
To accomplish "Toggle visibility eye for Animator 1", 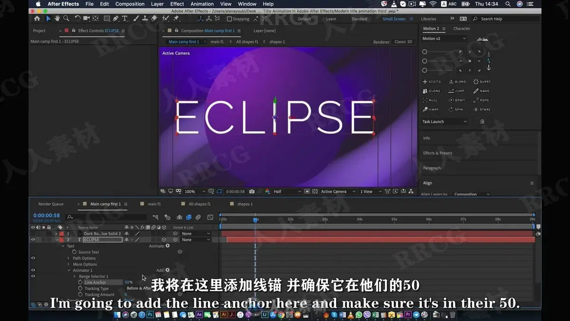I will tap(33, 270).
